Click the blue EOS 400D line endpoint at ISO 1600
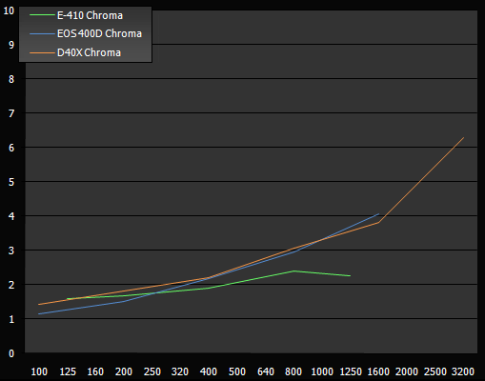The width and height of the screenshot is (485, 381). click(x=378, y=214)
